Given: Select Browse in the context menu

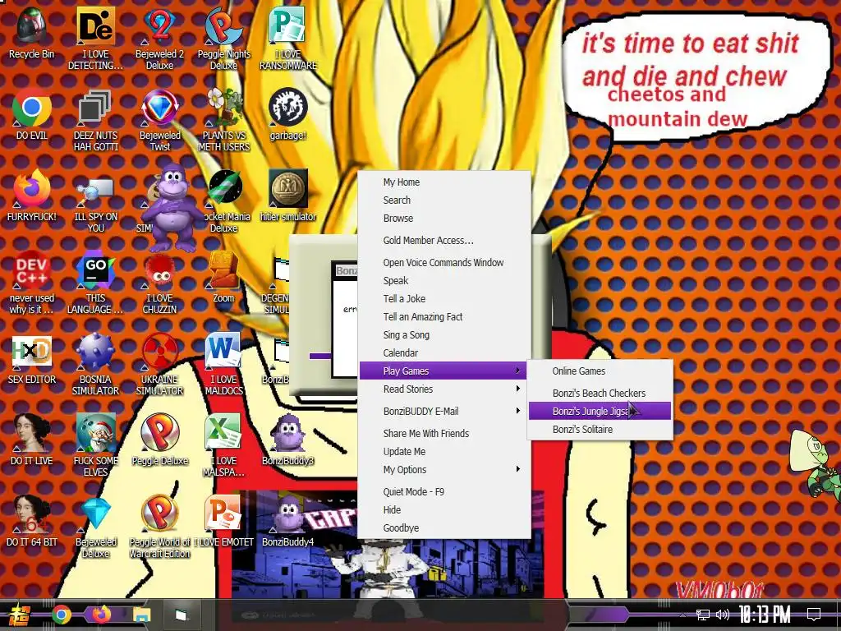Looking at the screenshot, I should (x=444, y=219).
